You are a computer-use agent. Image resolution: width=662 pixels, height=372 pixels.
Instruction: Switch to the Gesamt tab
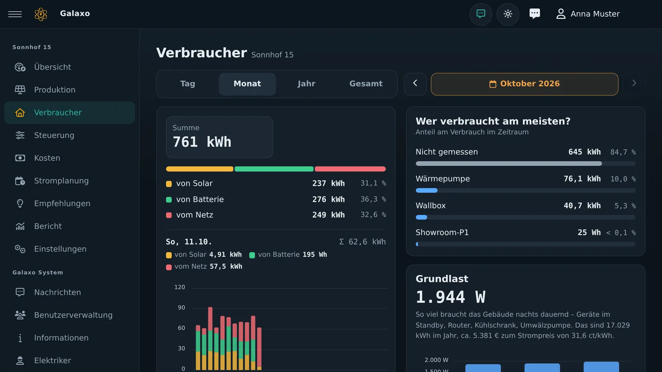(x=366, y=84)
